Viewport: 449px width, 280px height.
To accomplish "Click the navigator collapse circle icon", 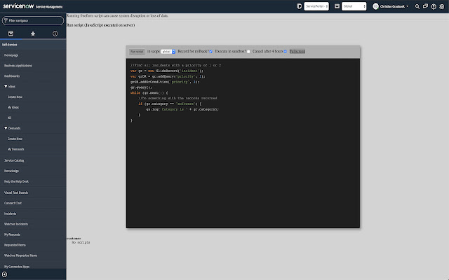I will pos(5,274).
